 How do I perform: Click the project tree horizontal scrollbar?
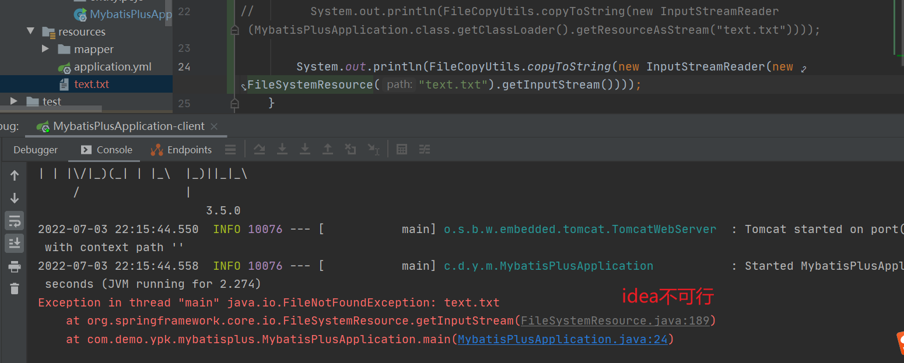(51, 109)
